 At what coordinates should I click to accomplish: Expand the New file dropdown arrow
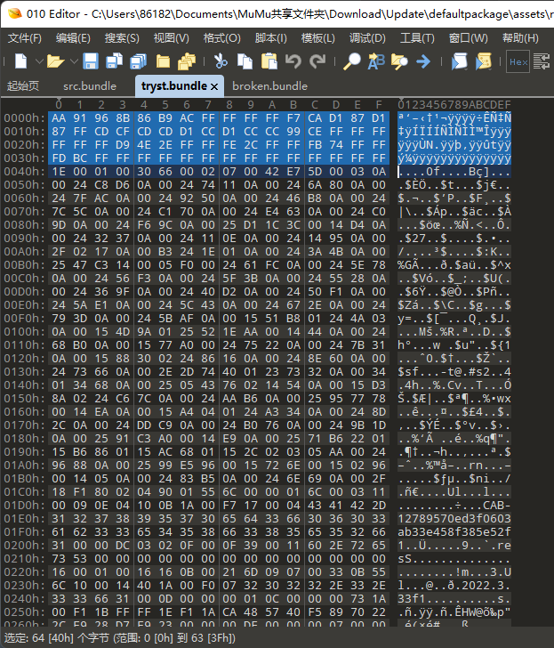(x=39, y=61)
